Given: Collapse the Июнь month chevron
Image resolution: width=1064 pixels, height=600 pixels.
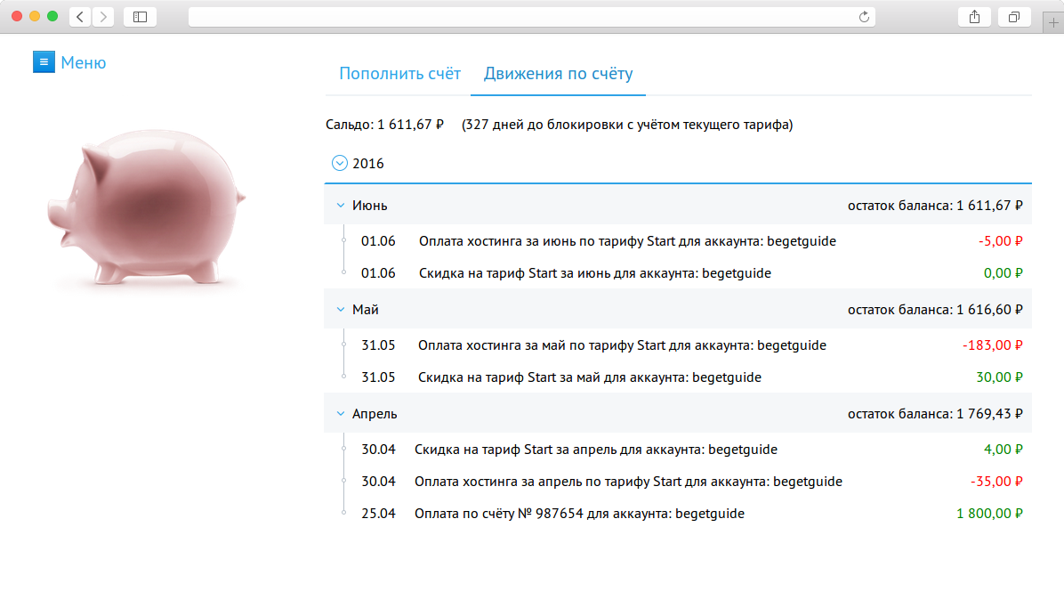Looking at the screenshot, I should pos(341,205).
